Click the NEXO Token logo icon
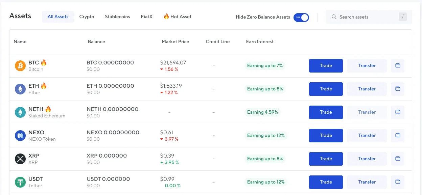This screenshot has width=422, height=195. coord(20,136)
